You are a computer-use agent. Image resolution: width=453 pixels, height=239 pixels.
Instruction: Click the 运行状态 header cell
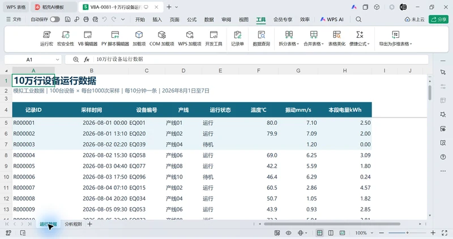(220, 110)
